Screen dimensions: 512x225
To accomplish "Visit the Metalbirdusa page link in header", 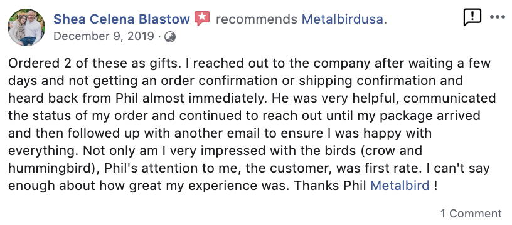I will [x=342, y=19].
